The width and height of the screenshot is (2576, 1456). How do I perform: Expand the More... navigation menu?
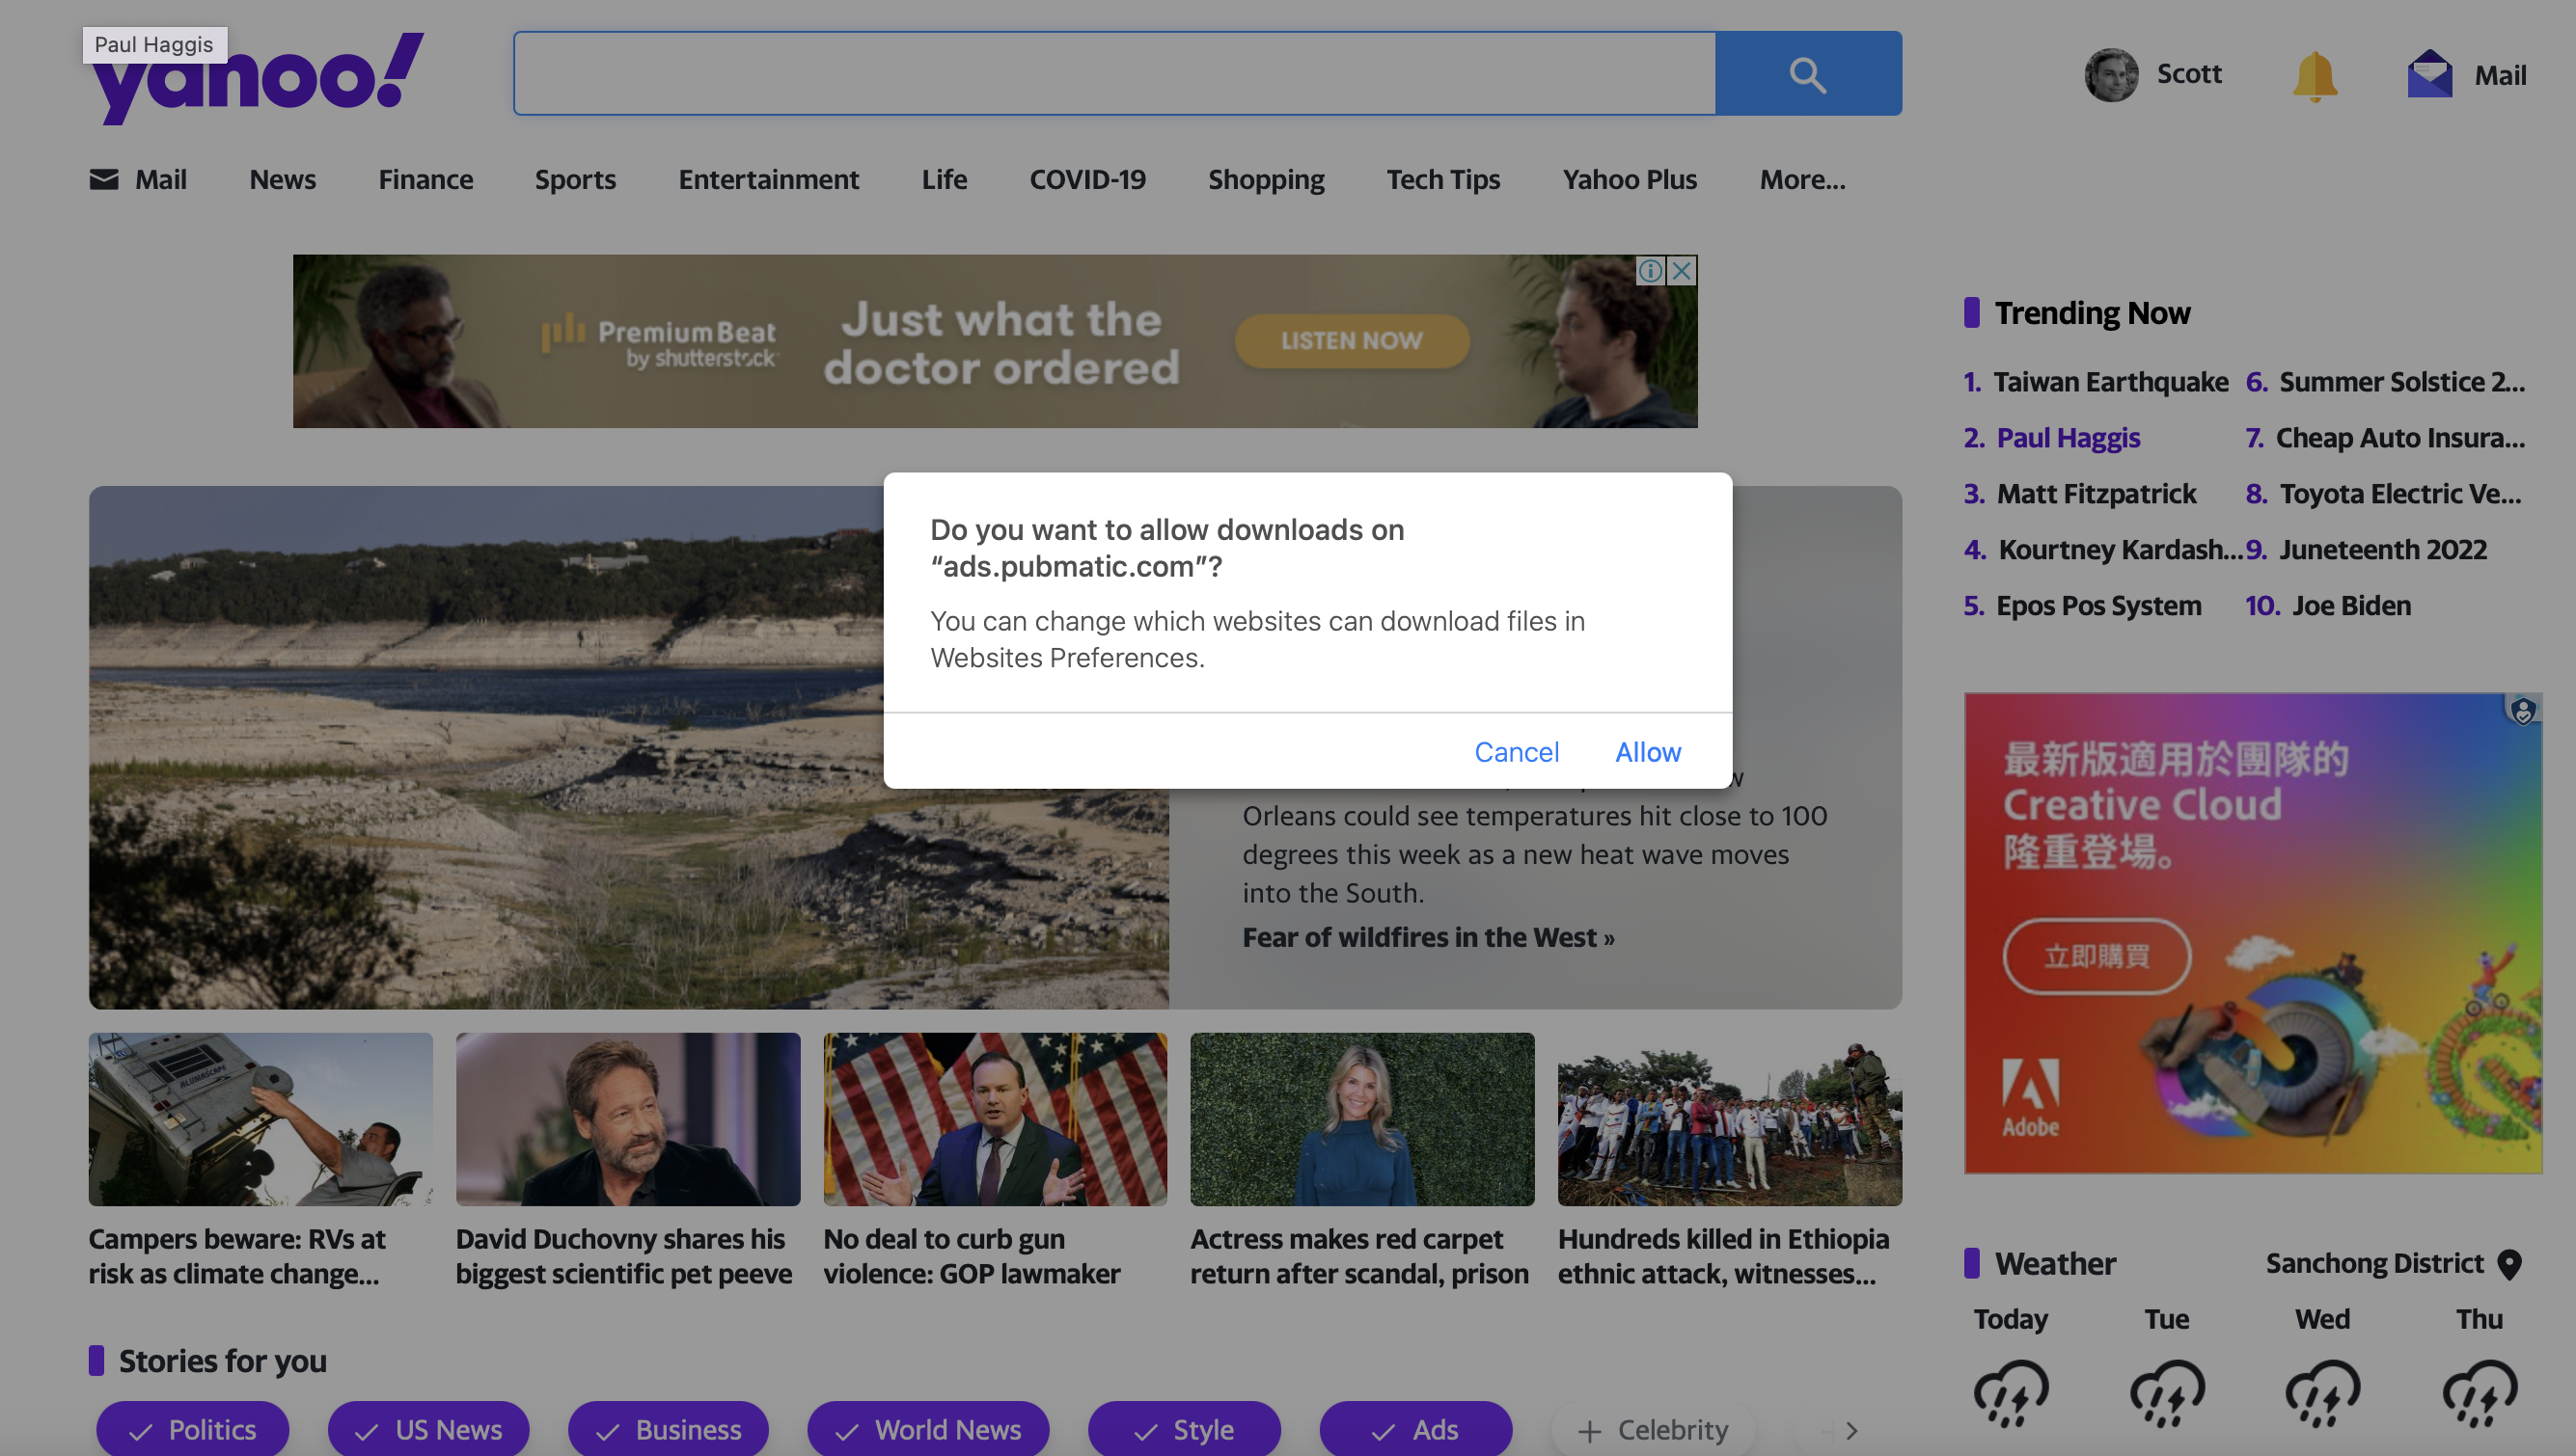click(x=1801, y=180)
